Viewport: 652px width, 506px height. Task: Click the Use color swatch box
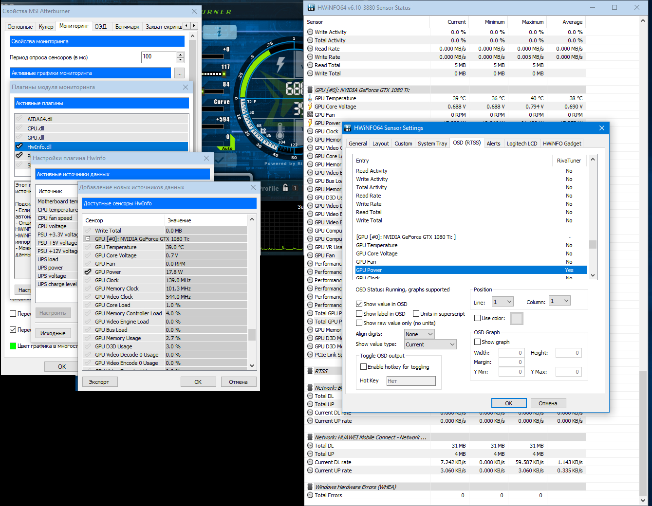click(x=517, y=318)
